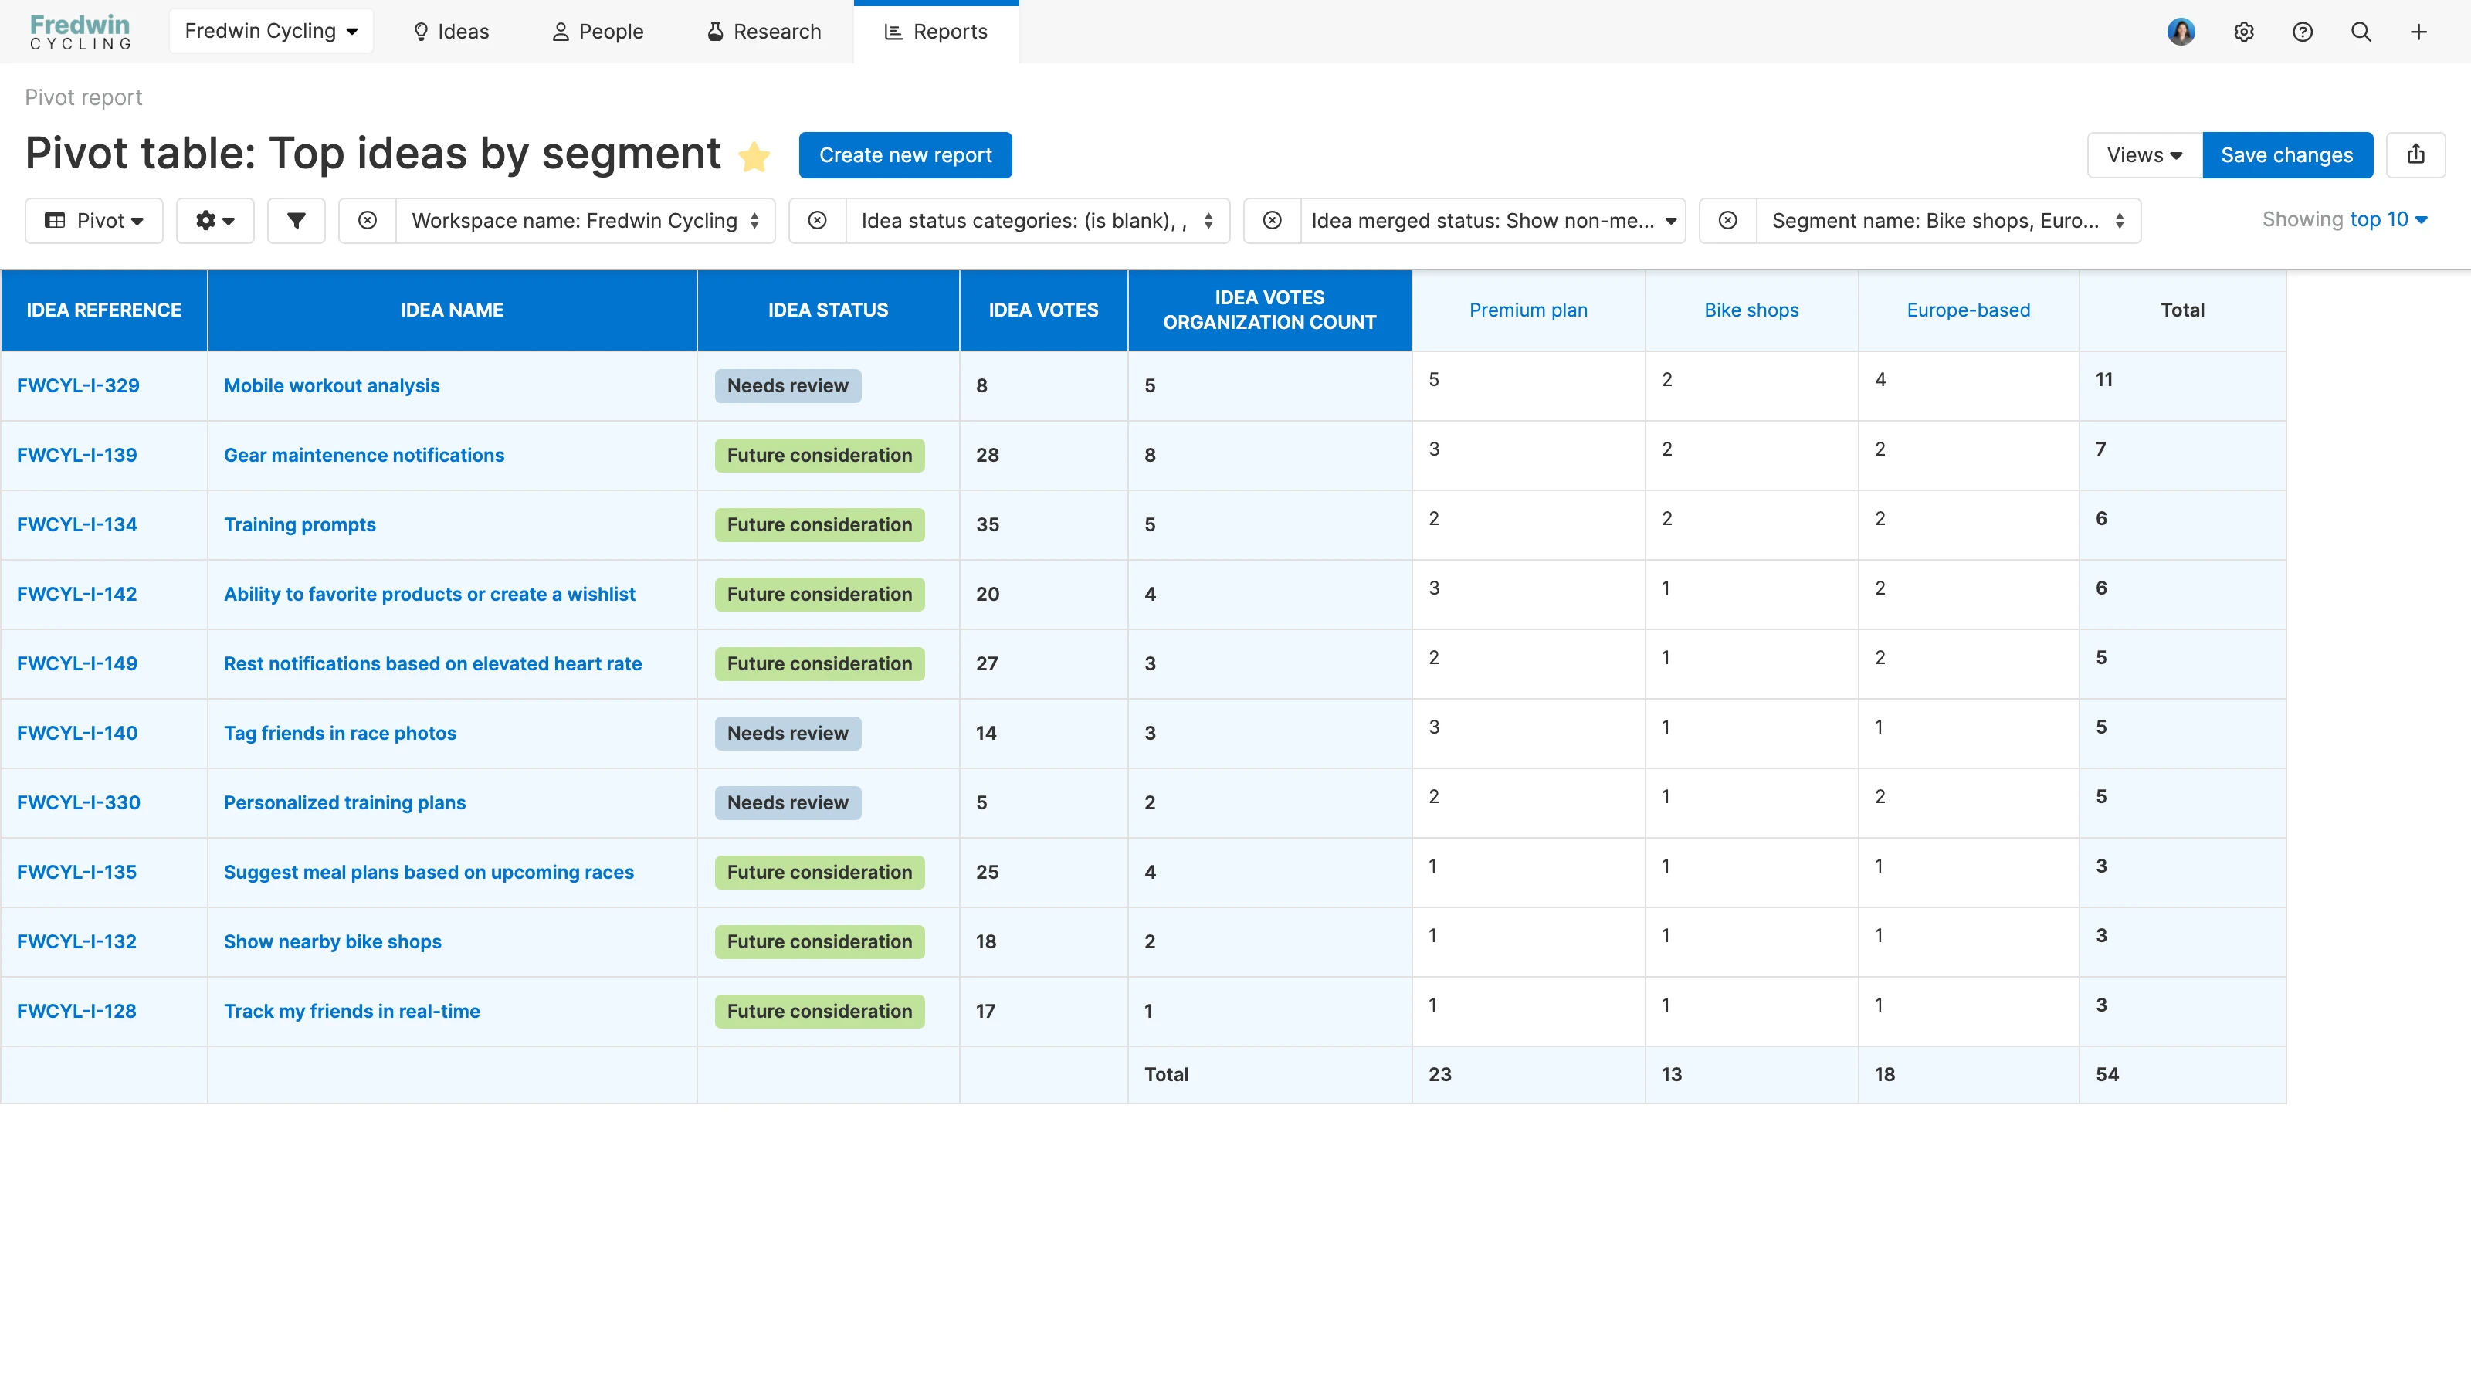Image resolution: width=2471 pixels, height=1390 pixels.
Task: Open the user avatar profile
Action: (x=2181, y=32)
